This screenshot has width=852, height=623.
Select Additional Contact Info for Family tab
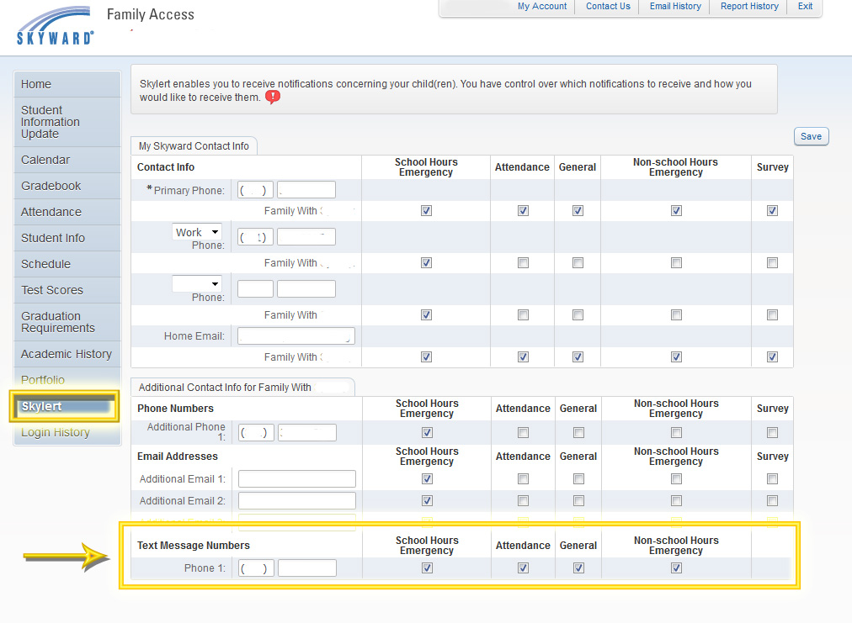click(x=242, y=387)
